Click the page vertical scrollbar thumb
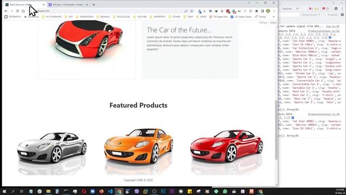346x195 pixels. [x=276, y=130]
